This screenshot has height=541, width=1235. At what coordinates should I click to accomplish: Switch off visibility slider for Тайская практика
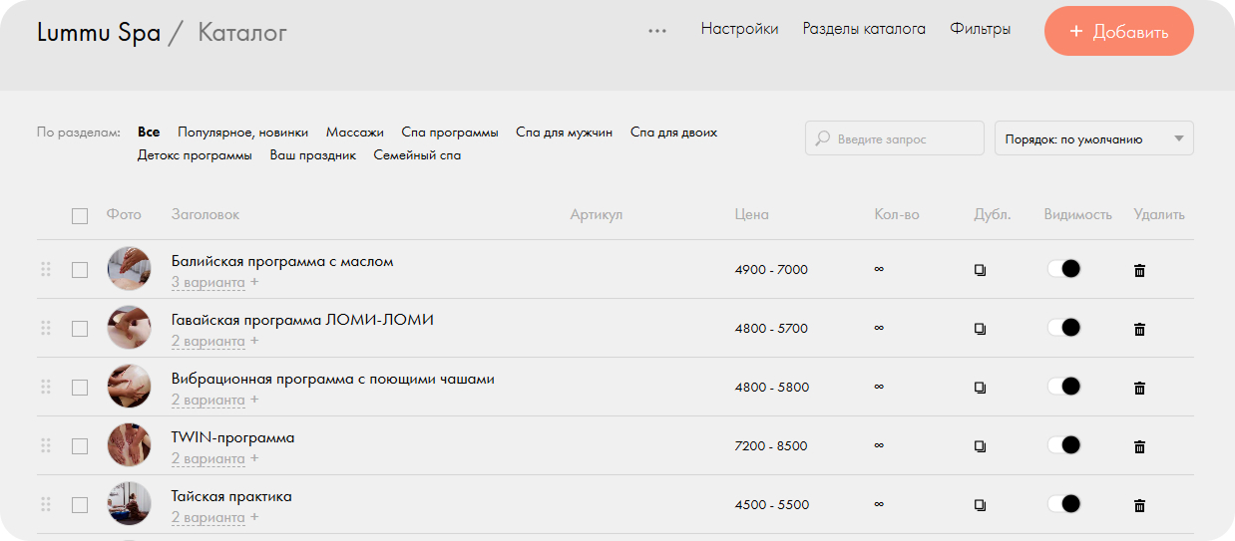(1063, 504)
